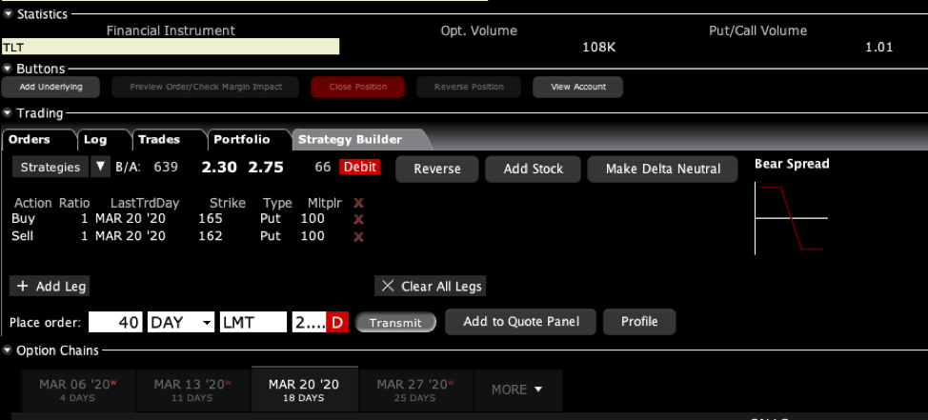
Task: Collapse the Option Chains section
Action: pyautogui.click(x=9, y=350)
